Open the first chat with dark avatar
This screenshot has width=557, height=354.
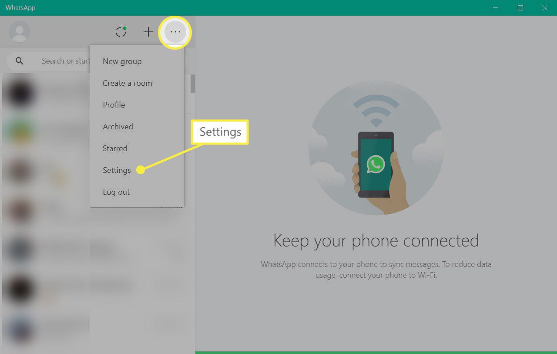pos(44,94)
